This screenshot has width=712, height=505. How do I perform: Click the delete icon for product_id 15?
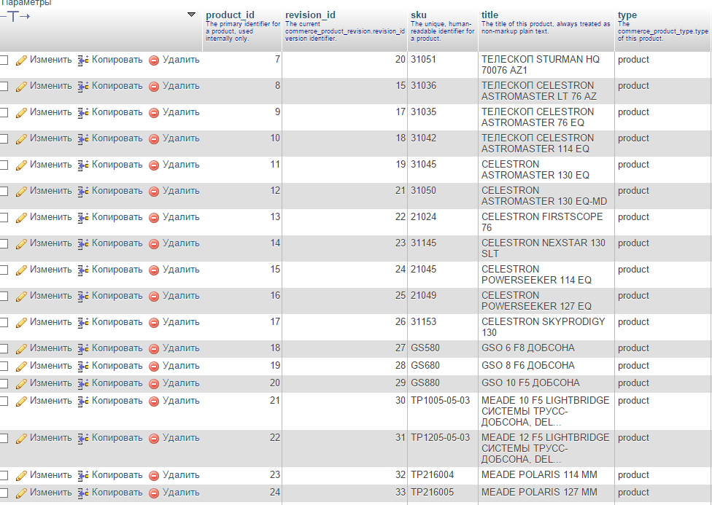pyautogui.click(x=154, y=271)
